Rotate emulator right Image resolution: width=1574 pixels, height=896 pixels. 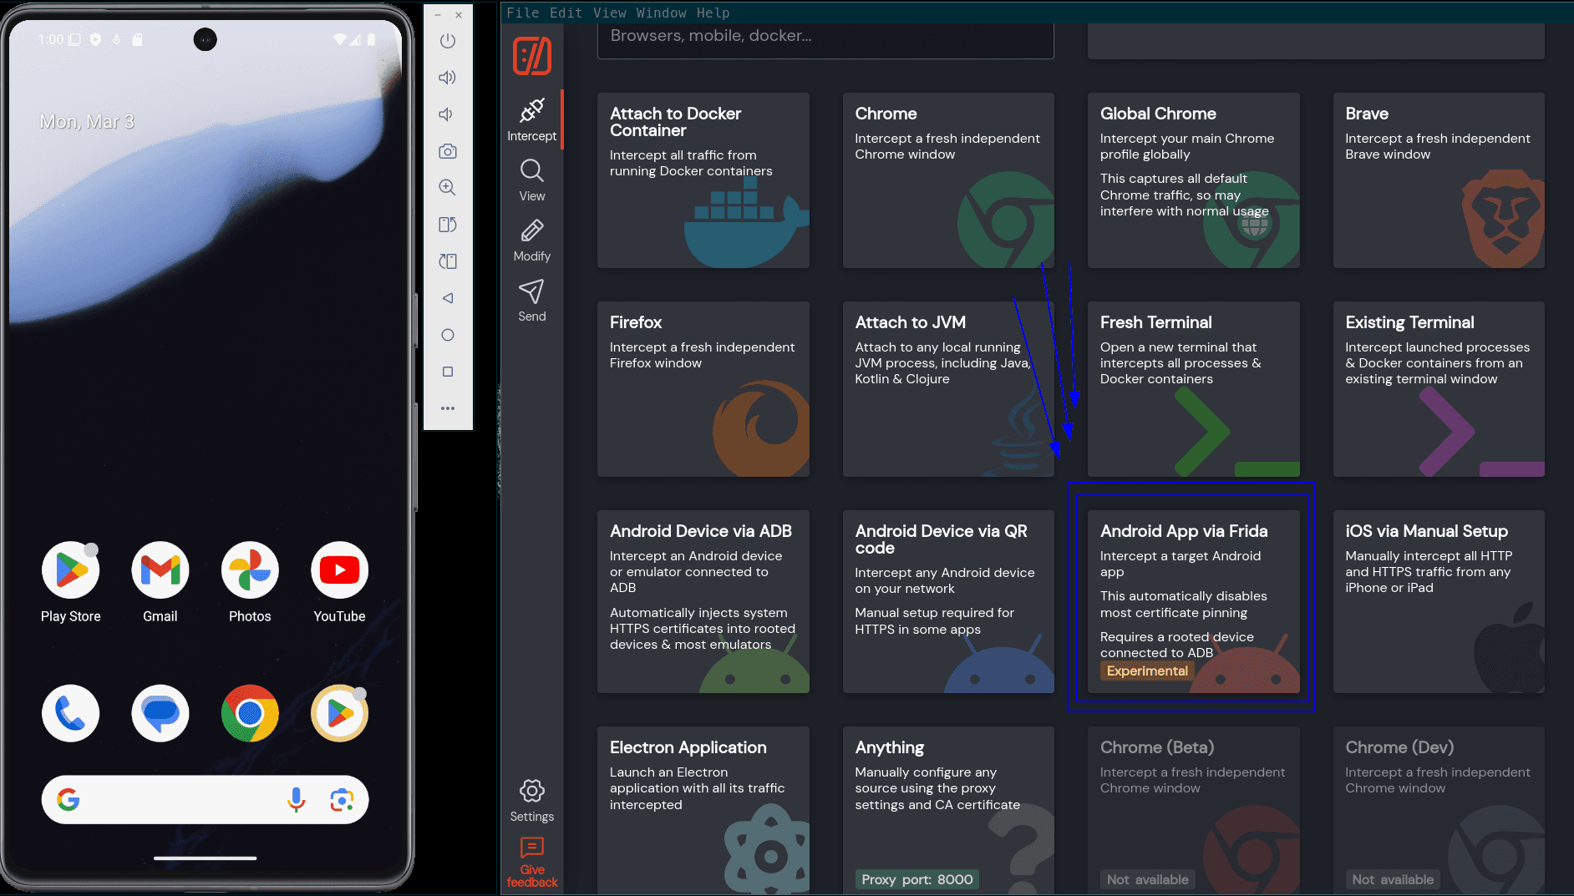pos(448,261)
